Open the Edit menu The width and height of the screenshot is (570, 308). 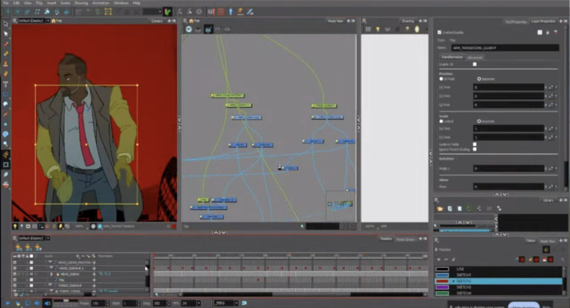click(x=17, y=3)
